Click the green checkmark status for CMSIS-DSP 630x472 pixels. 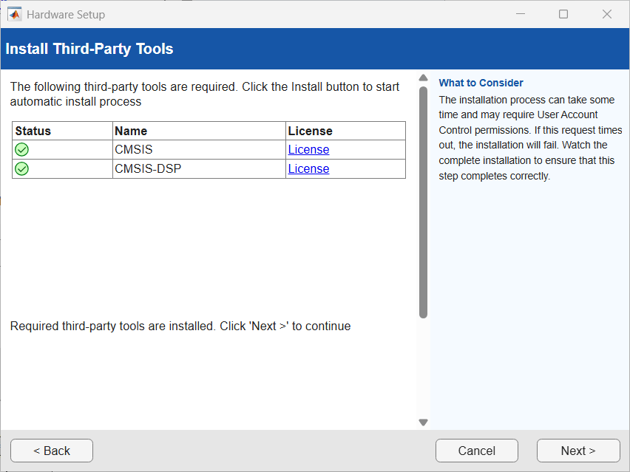point(21,169)
